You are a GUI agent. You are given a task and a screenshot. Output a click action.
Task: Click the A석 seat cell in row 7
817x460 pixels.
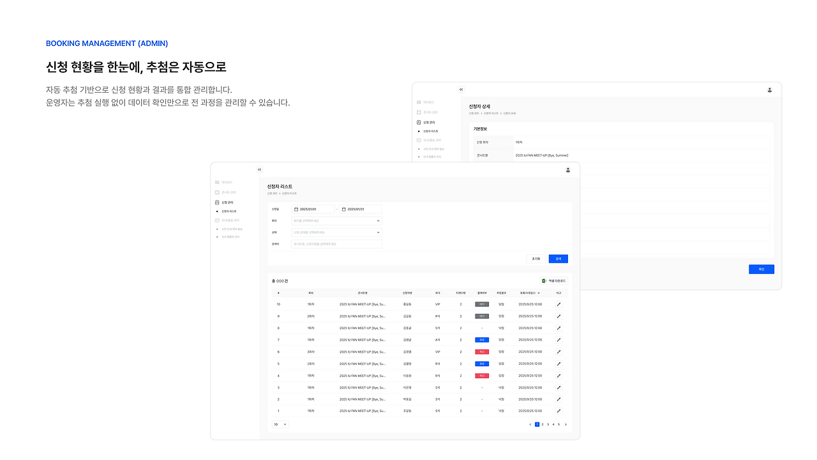tap(438, 340)
